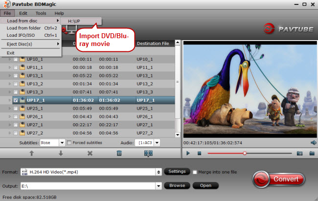Image resolution: width=318 pixels, height=201 pixels.
Task: Click the Remove (X) icon
Action: point(90,153)
